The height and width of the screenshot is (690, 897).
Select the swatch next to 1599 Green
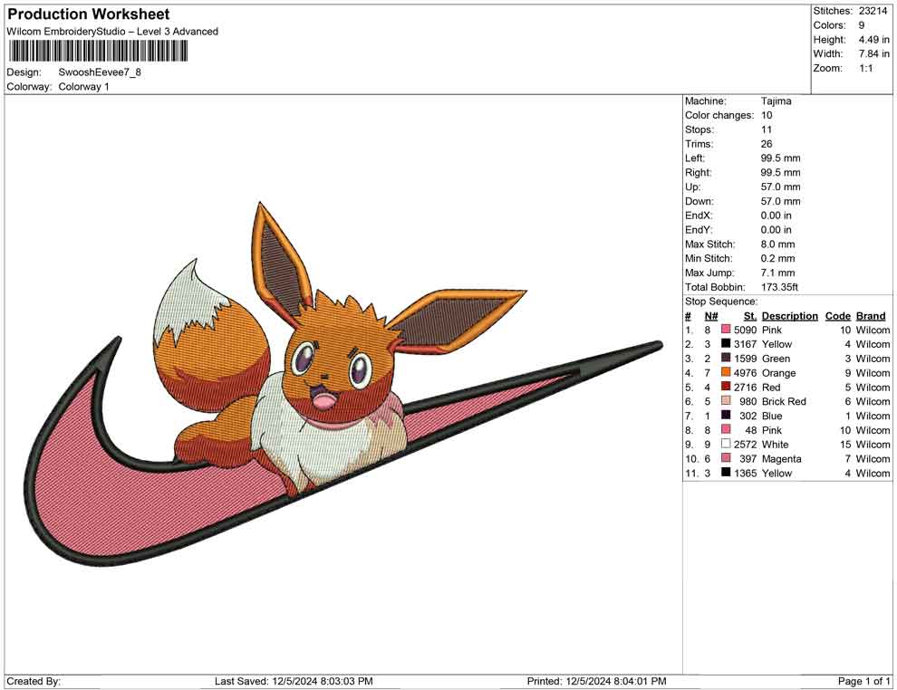(x=726, y=358)
